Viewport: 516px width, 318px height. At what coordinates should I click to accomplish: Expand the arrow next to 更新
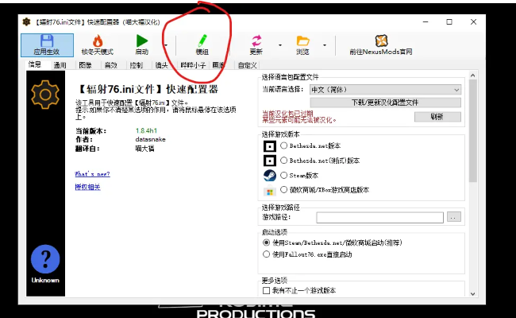click(280, 45)
